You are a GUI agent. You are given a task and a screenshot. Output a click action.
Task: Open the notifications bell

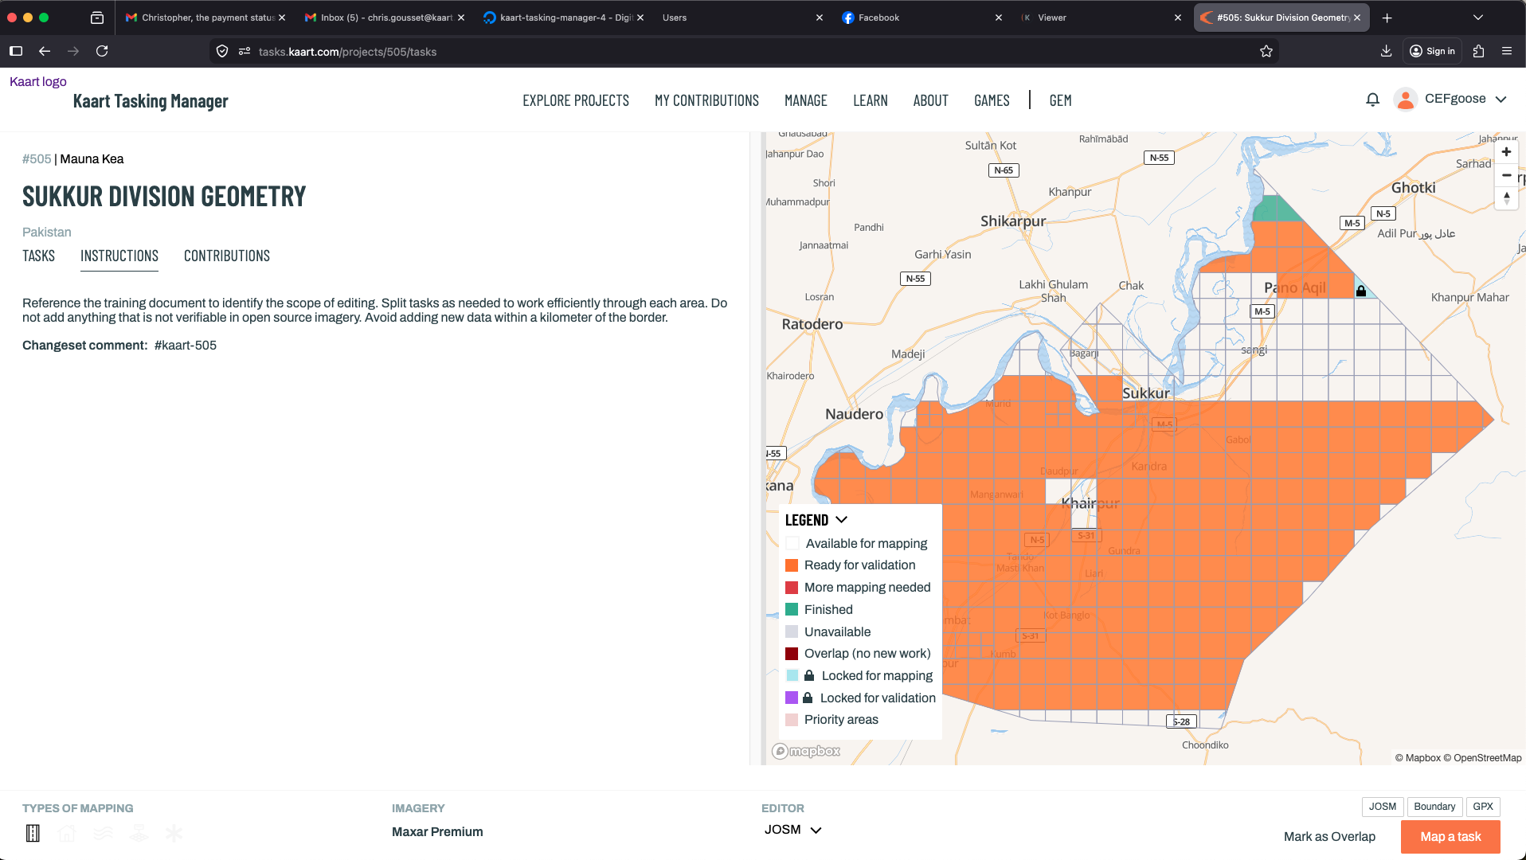pyautogui.click(x=1372, y=100)
